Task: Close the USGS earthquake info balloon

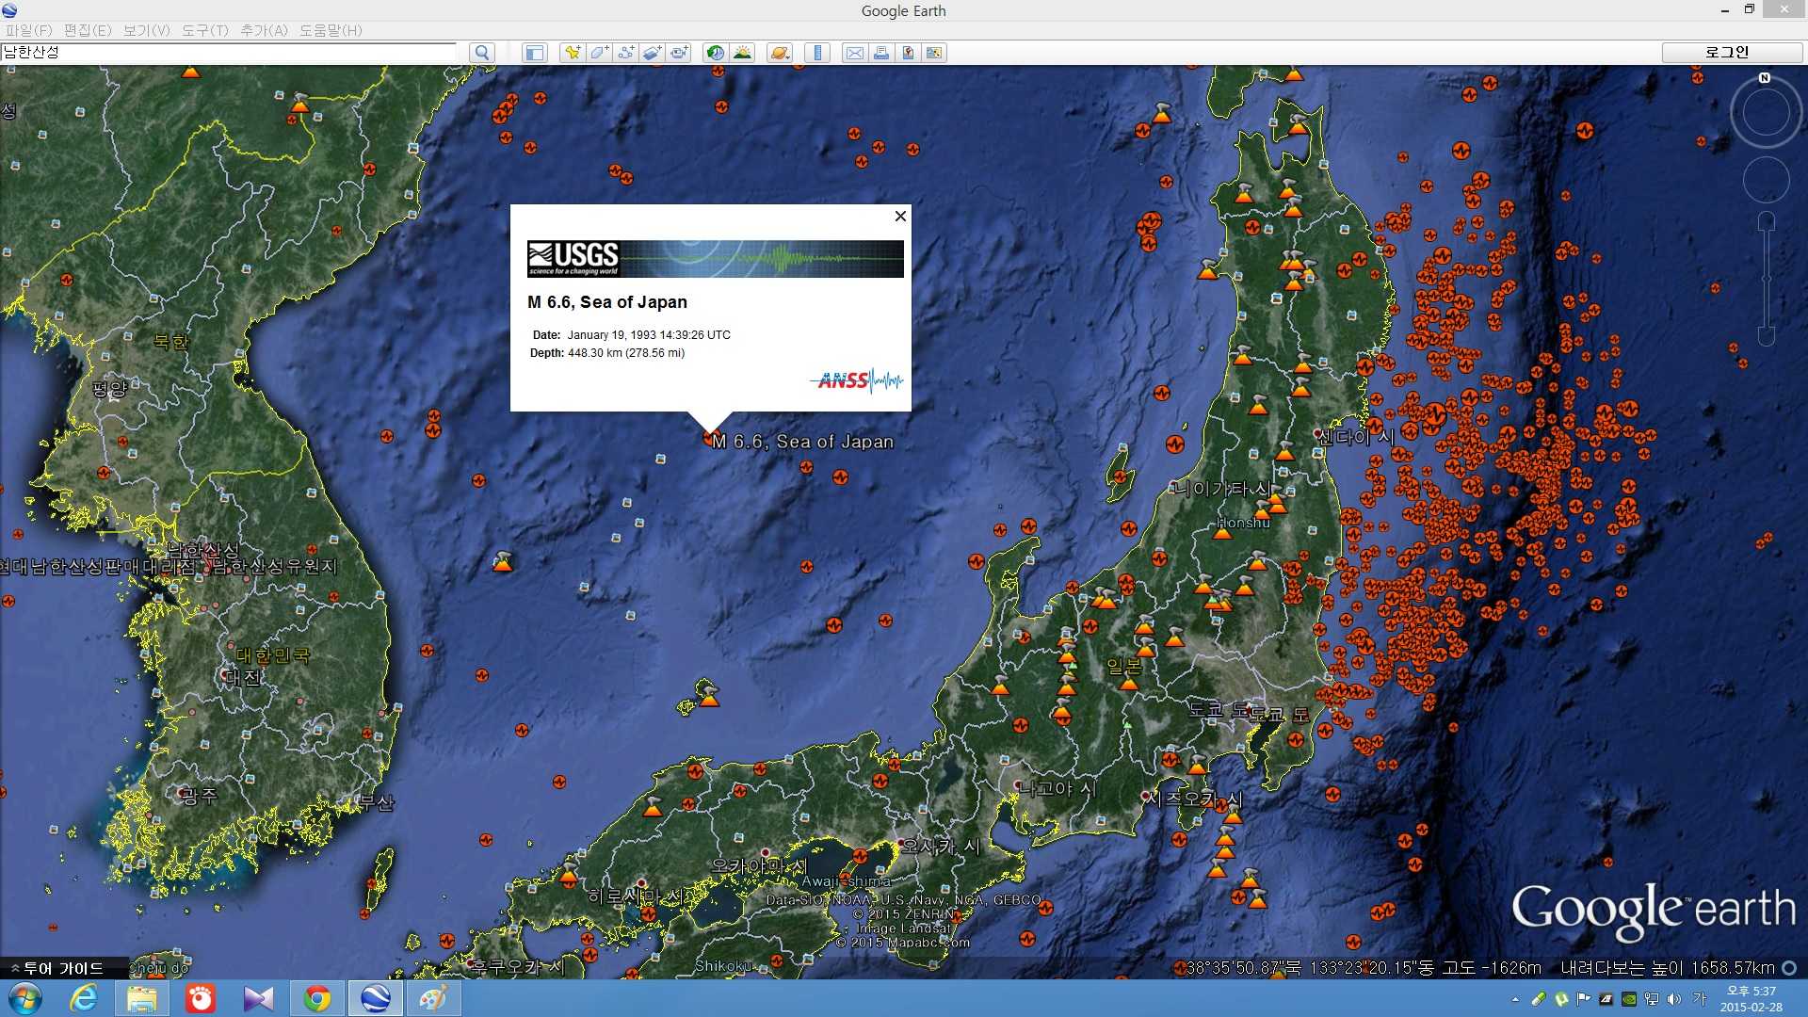Action: (x=900, y=216)
